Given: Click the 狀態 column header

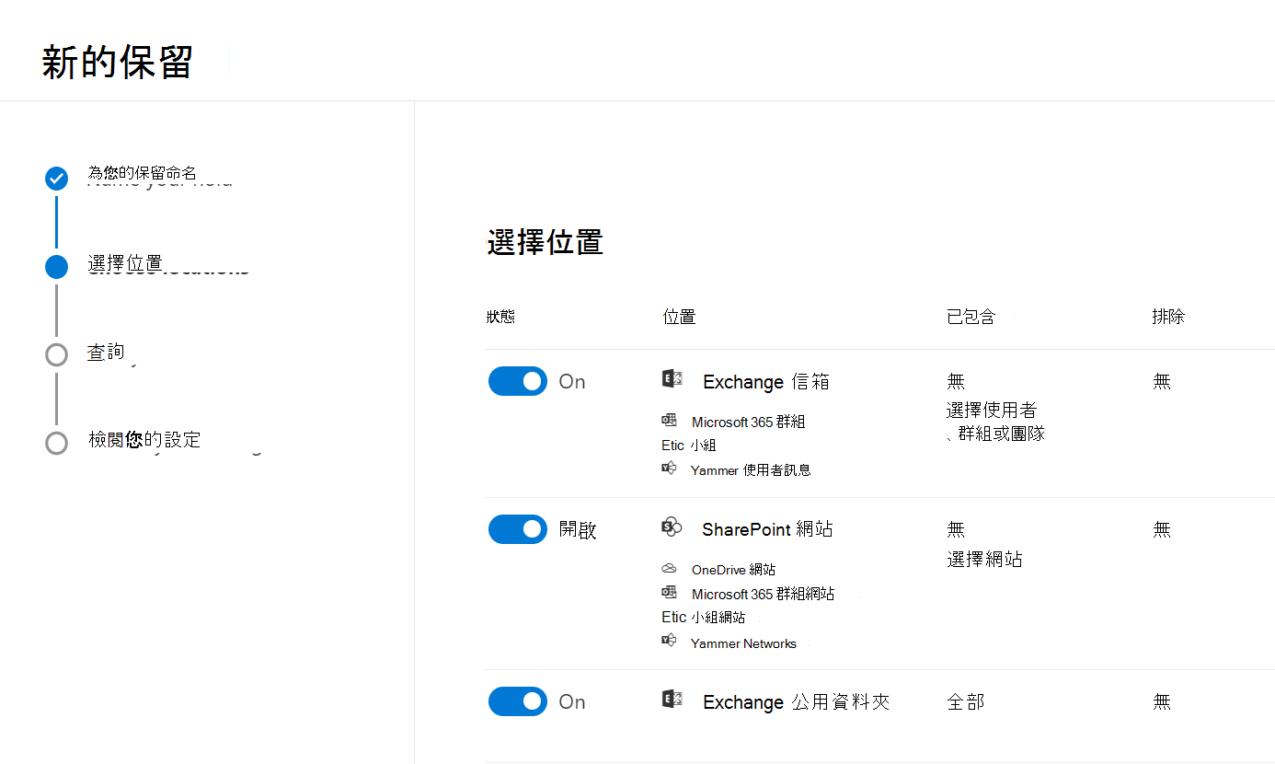Looking at the screenshot, I should 500,317.
